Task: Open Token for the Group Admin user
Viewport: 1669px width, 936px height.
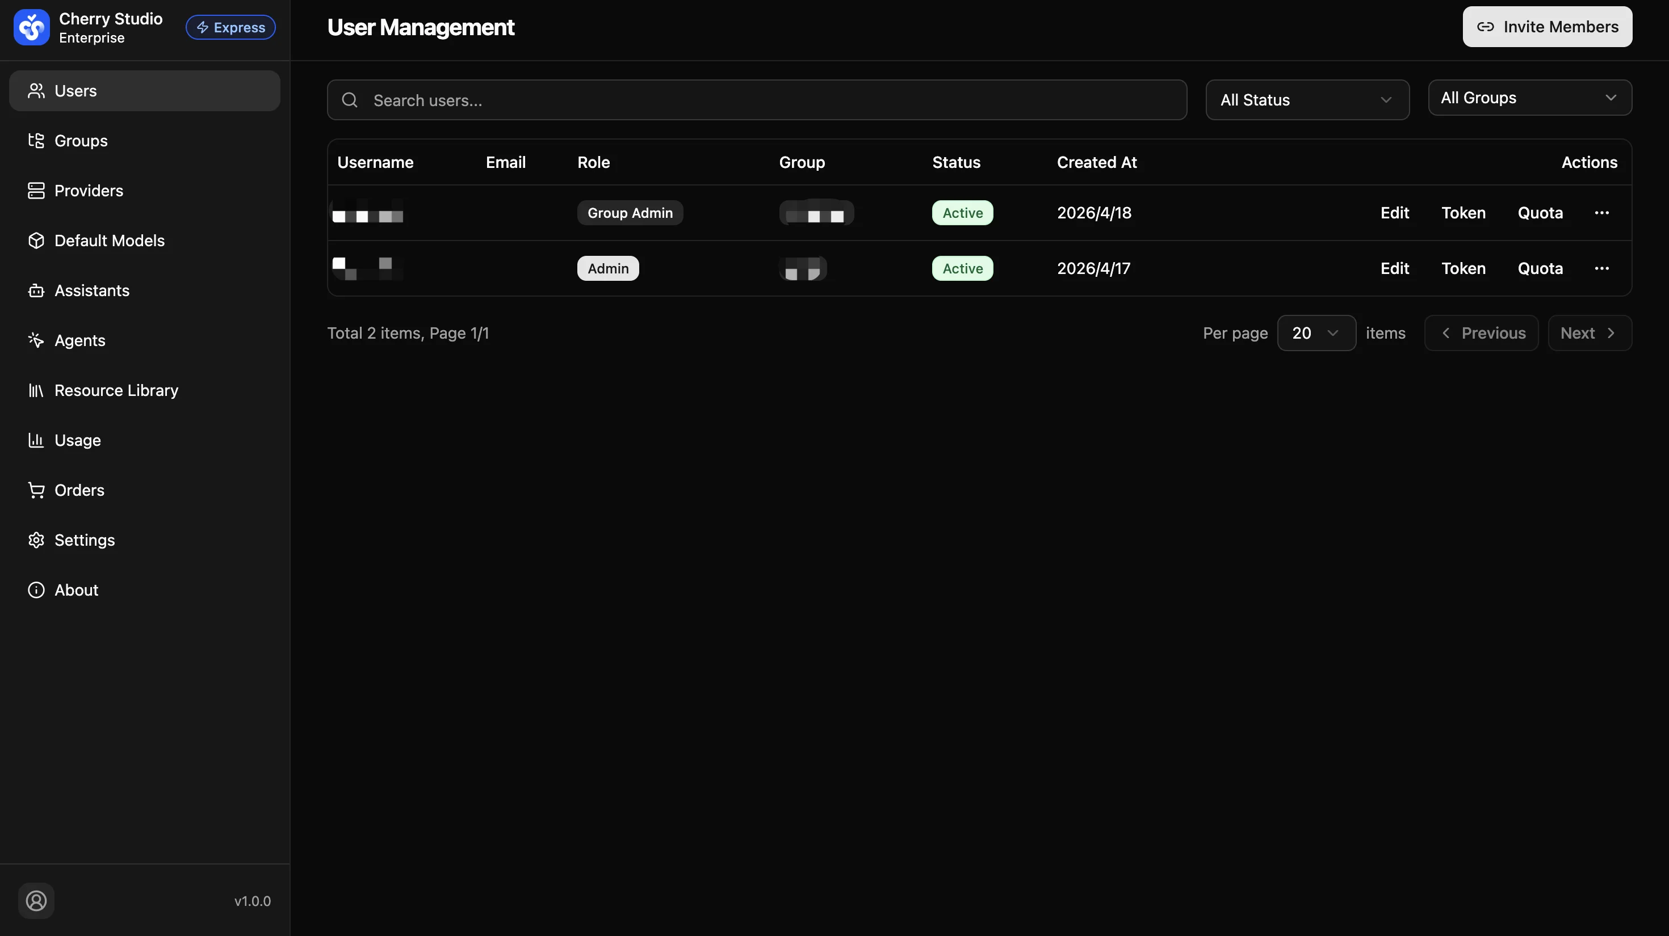Action: point(1463,212)
